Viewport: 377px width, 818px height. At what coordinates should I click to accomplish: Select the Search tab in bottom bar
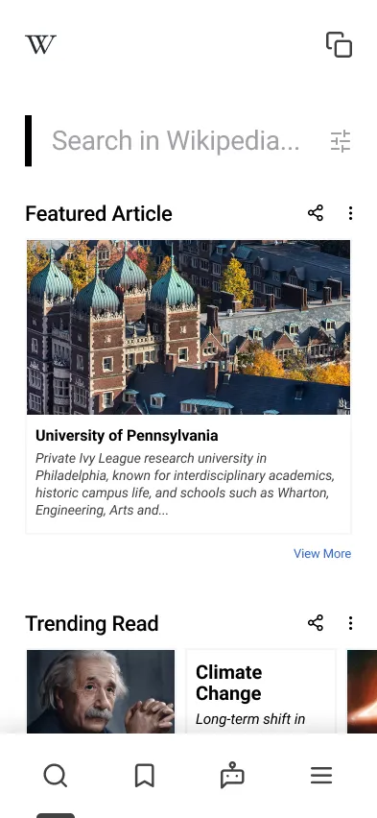tap(56, 776)
